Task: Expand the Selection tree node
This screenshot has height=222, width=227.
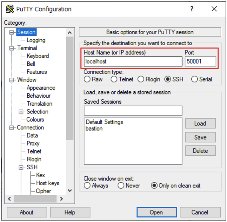Action: pyautogui.click(x=21, y=112)
